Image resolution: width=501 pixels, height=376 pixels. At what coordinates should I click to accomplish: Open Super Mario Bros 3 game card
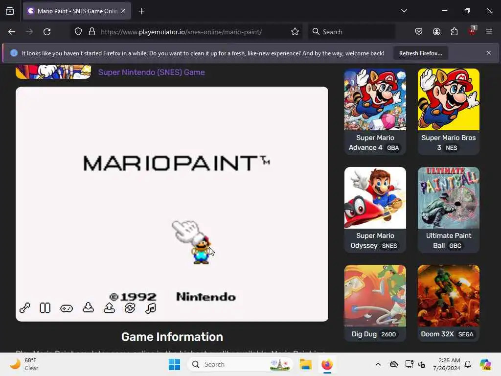448,112
